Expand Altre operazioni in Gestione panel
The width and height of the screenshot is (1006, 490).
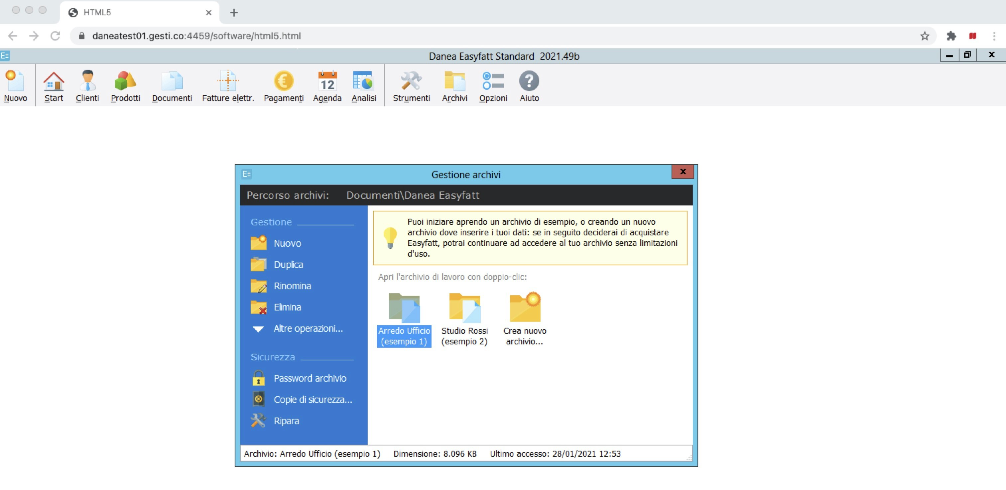click(x=308, y=328)
